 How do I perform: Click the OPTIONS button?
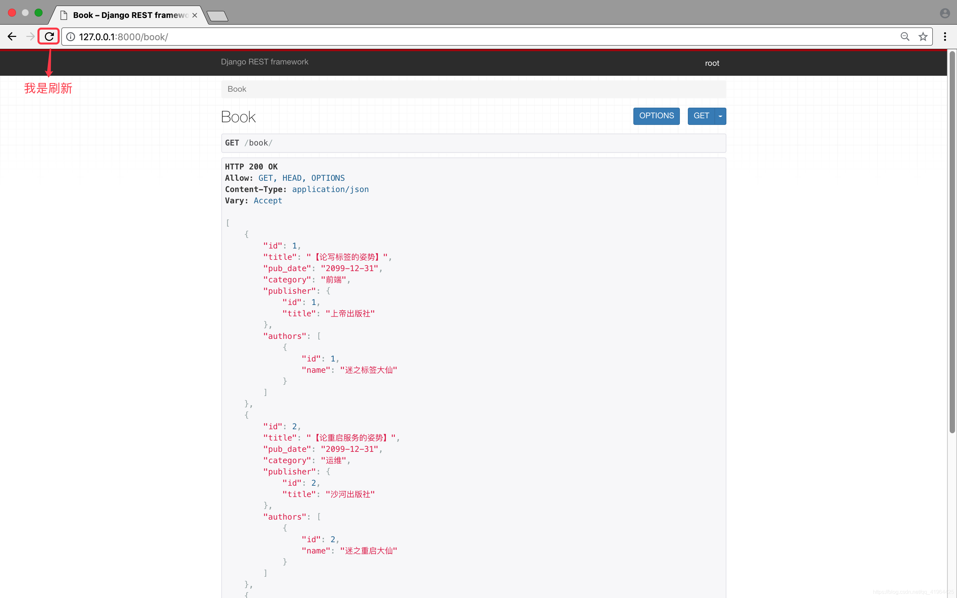657,116
